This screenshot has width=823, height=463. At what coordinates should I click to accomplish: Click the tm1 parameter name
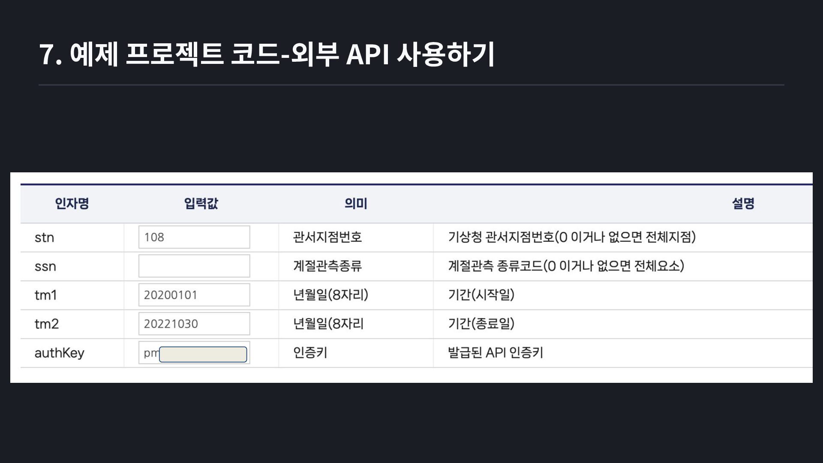[x=45, y=295]
